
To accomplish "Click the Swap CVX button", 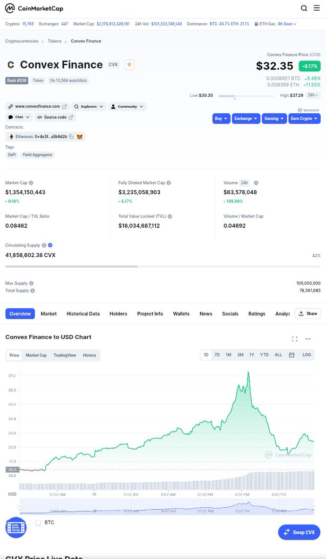I will click(299, 532).
